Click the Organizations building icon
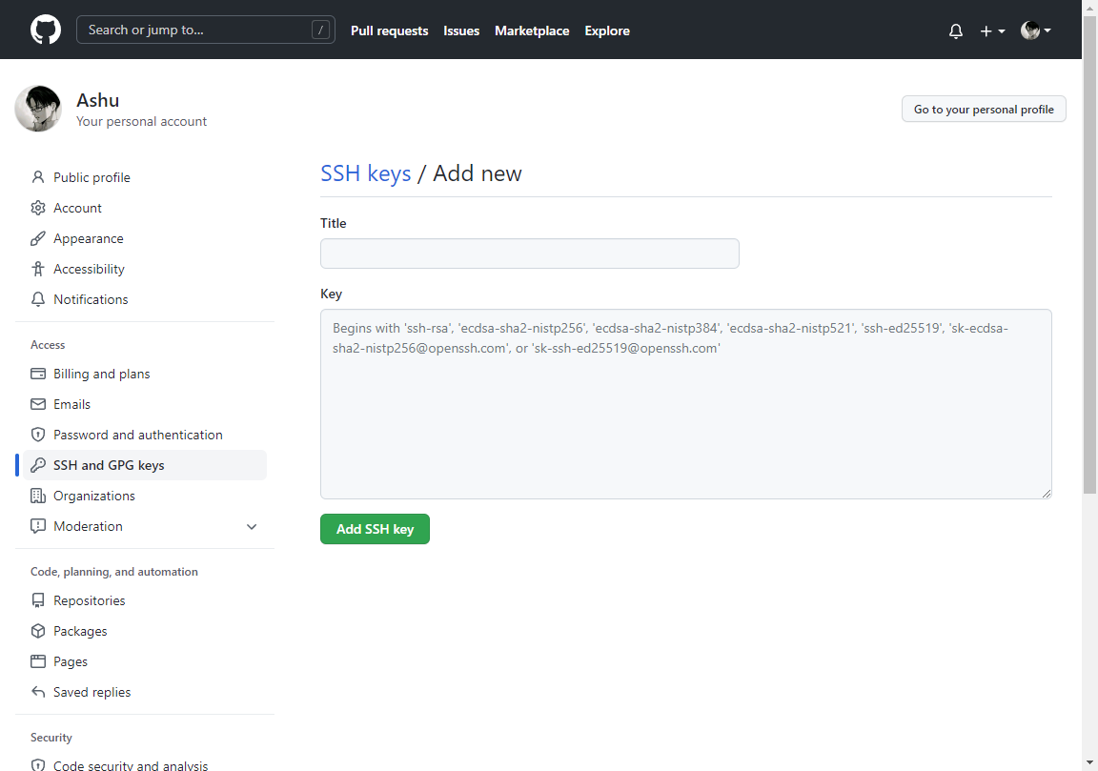The height and width of the screenshot is (771, 1098). coord(38,496)
